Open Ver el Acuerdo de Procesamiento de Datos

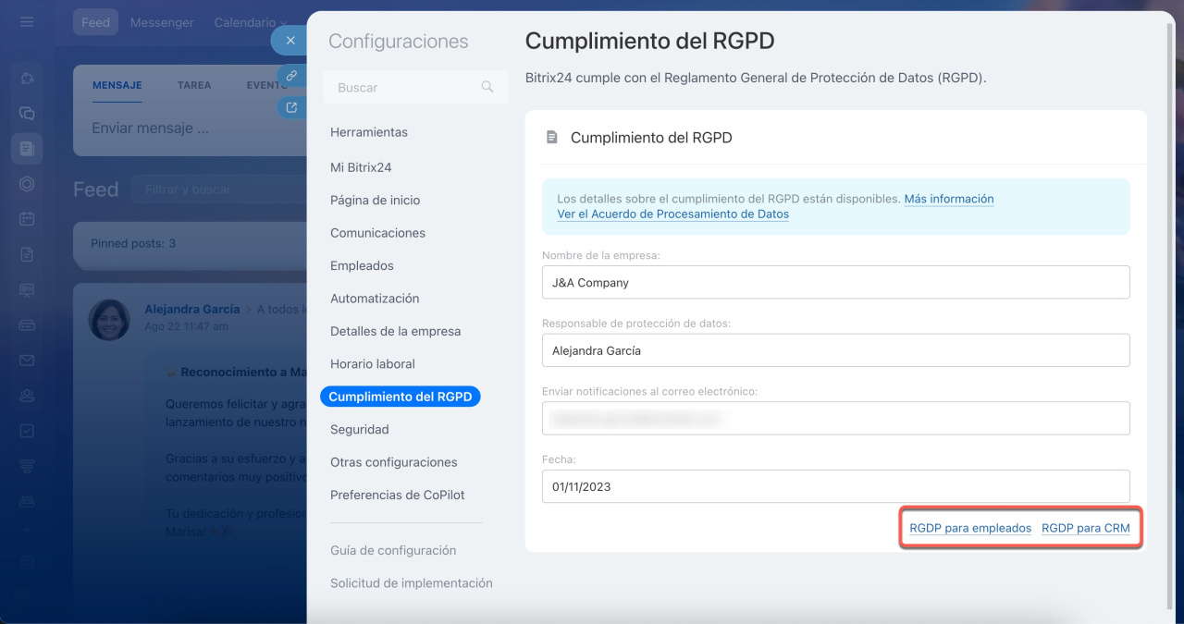click(x=672, y=214)
